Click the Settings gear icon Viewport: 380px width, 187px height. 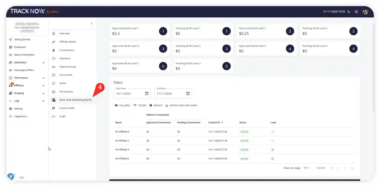pos(10,109)
